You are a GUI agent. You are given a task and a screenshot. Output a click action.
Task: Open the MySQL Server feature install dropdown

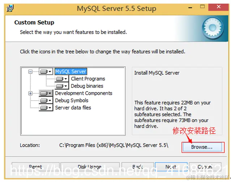[x=46, y=72]
